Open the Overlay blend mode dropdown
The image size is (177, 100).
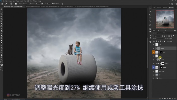click(158, 39)
